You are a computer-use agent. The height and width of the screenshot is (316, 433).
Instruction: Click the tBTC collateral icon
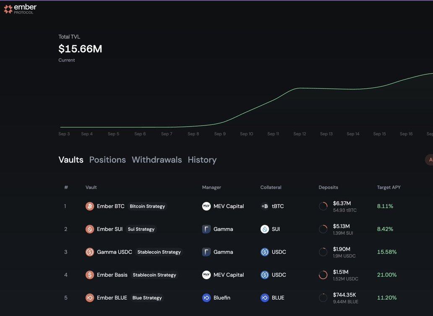[265, 206]
